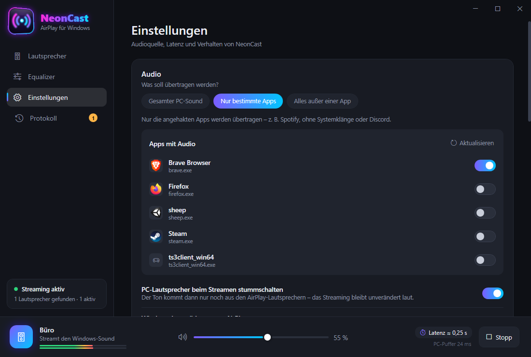Click the Protokoll history clock icon
The height and width of the screenshot is (357, 531).
pos(19,118)
